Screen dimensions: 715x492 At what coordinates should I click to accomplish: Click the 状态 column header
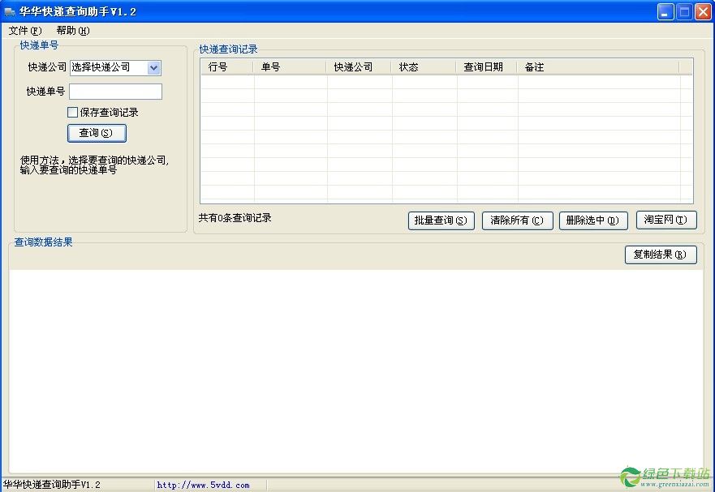(424, 67)
